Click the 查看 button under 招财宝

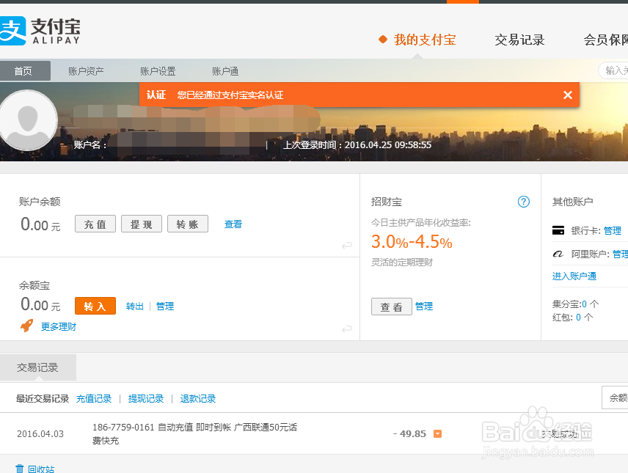coord(391,307)
